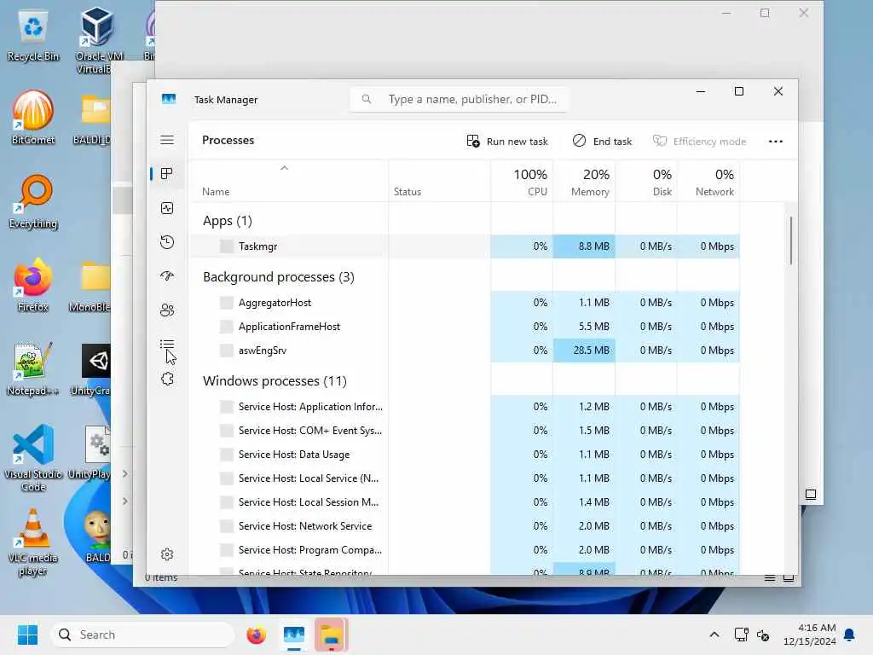
Task: Switch Explorer window behind to details view
Action: click(x=770, y=578)
